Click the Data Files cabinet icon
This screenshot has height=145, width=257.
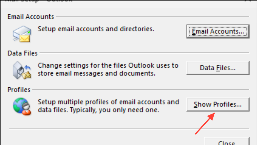22,70
